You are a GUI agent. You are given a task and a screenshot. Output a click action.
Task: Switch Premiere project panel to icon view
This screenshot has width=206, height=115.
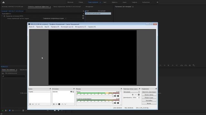(x=10, y=111)
